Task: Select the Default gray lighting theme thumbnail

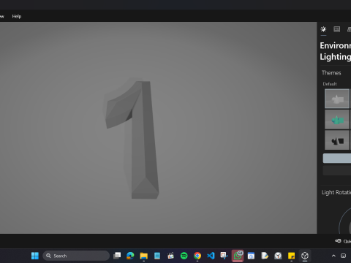Action: tap(337, 99)
